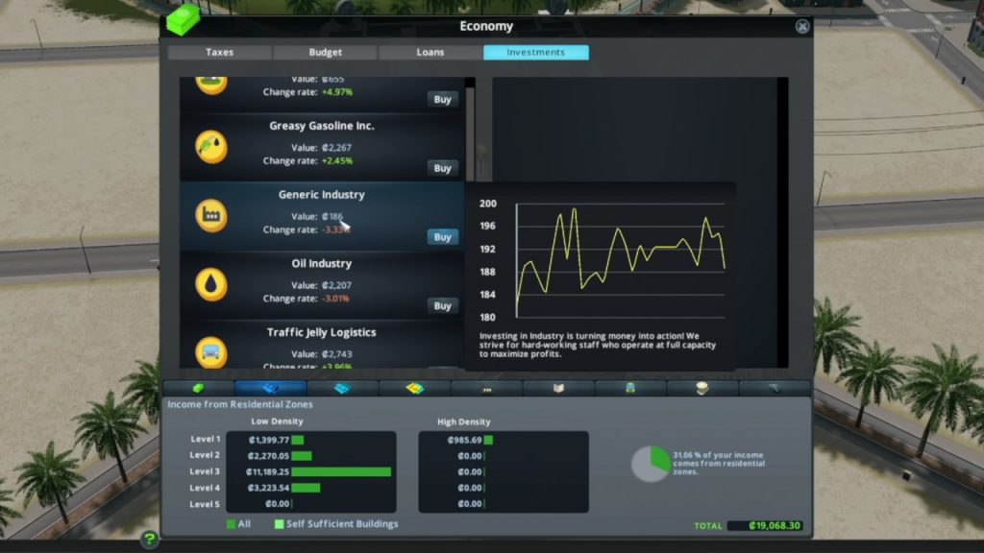Image resolution: width=984 pixels, height=553 pixels.
Task: Click the Investing in Industry description text
Action: coord(598,345)
